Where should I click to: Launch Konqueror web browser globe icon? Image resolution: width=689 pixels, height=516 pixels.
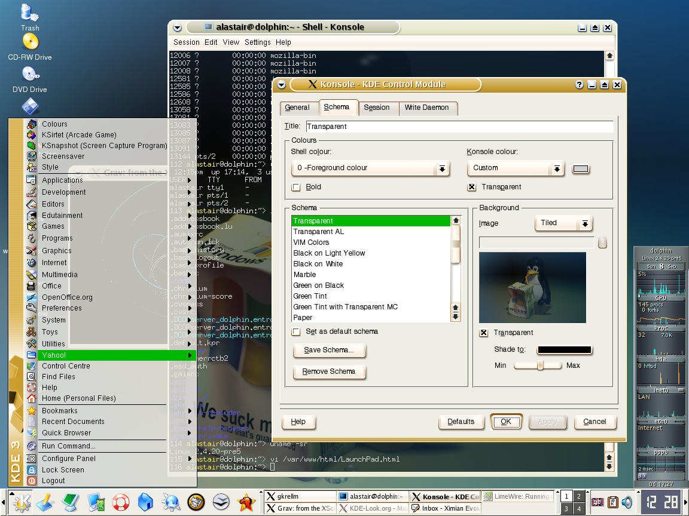[x=171, y=502]
